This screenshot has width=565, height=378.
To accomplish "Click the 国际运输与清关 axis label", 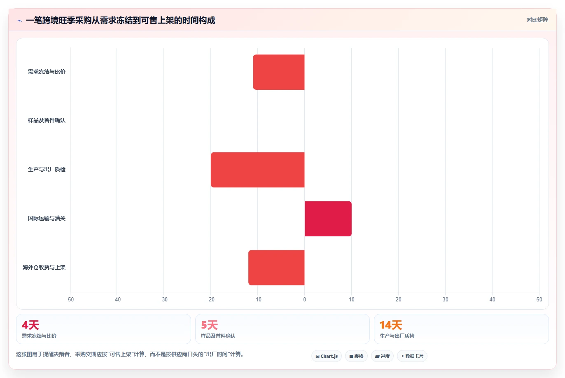I will pyautogui.click(x=47, y=218).
